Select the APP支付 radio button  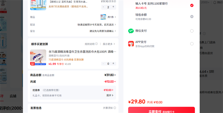pos(192,44)
